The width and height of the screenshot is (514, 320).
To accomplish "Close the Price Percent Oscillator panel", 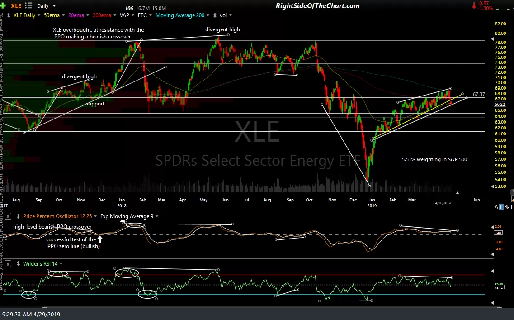I will pos(8,216).
